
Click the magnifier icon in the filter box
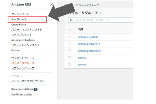tap(71, 20)
